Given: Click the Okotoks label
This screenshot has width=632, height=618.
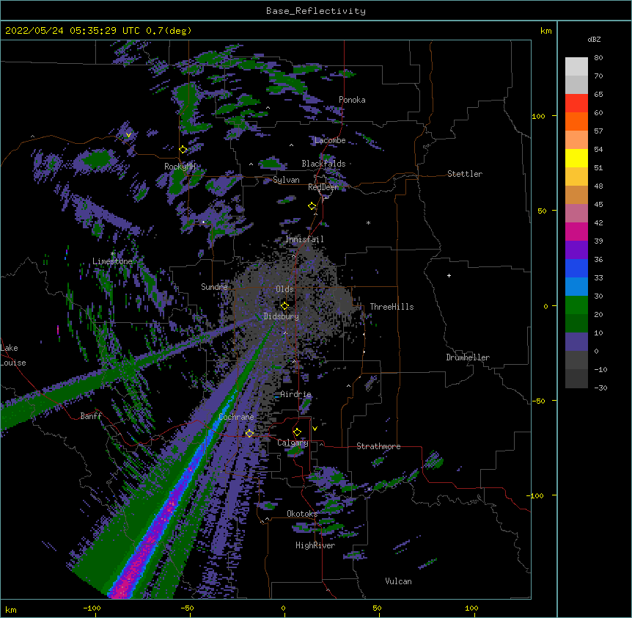Looking at the screenshot, I should click(x=302, y=514).
